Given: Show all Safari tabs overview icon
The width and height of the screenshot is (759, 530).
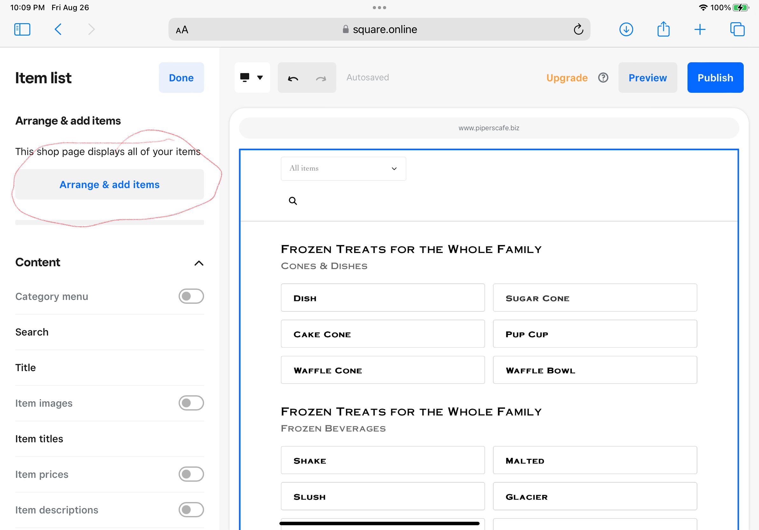Looking at the screenshot, I should (737, 30).
